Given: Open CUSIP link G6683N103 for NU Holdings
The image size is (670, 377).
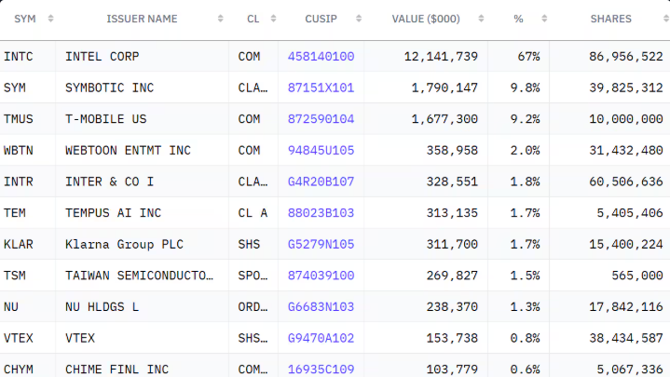Looking at the screenshot, I should point(321,306).
